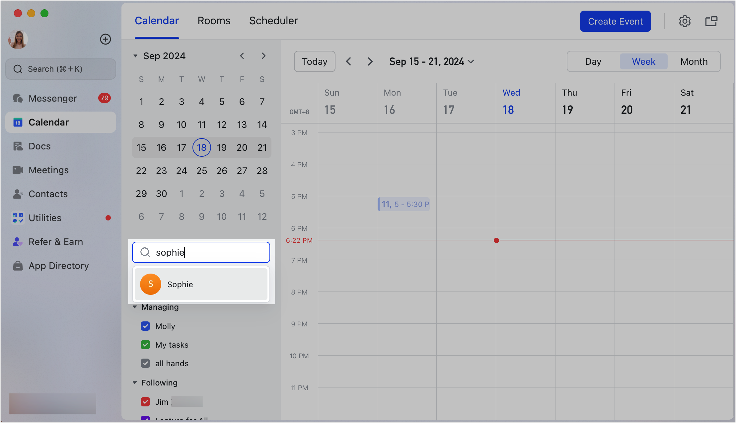The width and height of the screenshot is (736, 423).
Task: Disable the all hands calendar
Action: pyautogui.click(x=145, y=363)
